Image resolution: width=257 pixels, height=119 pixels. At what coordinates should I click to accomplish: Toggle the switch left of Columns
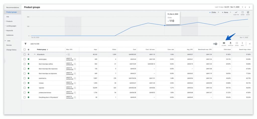point(215,44)
